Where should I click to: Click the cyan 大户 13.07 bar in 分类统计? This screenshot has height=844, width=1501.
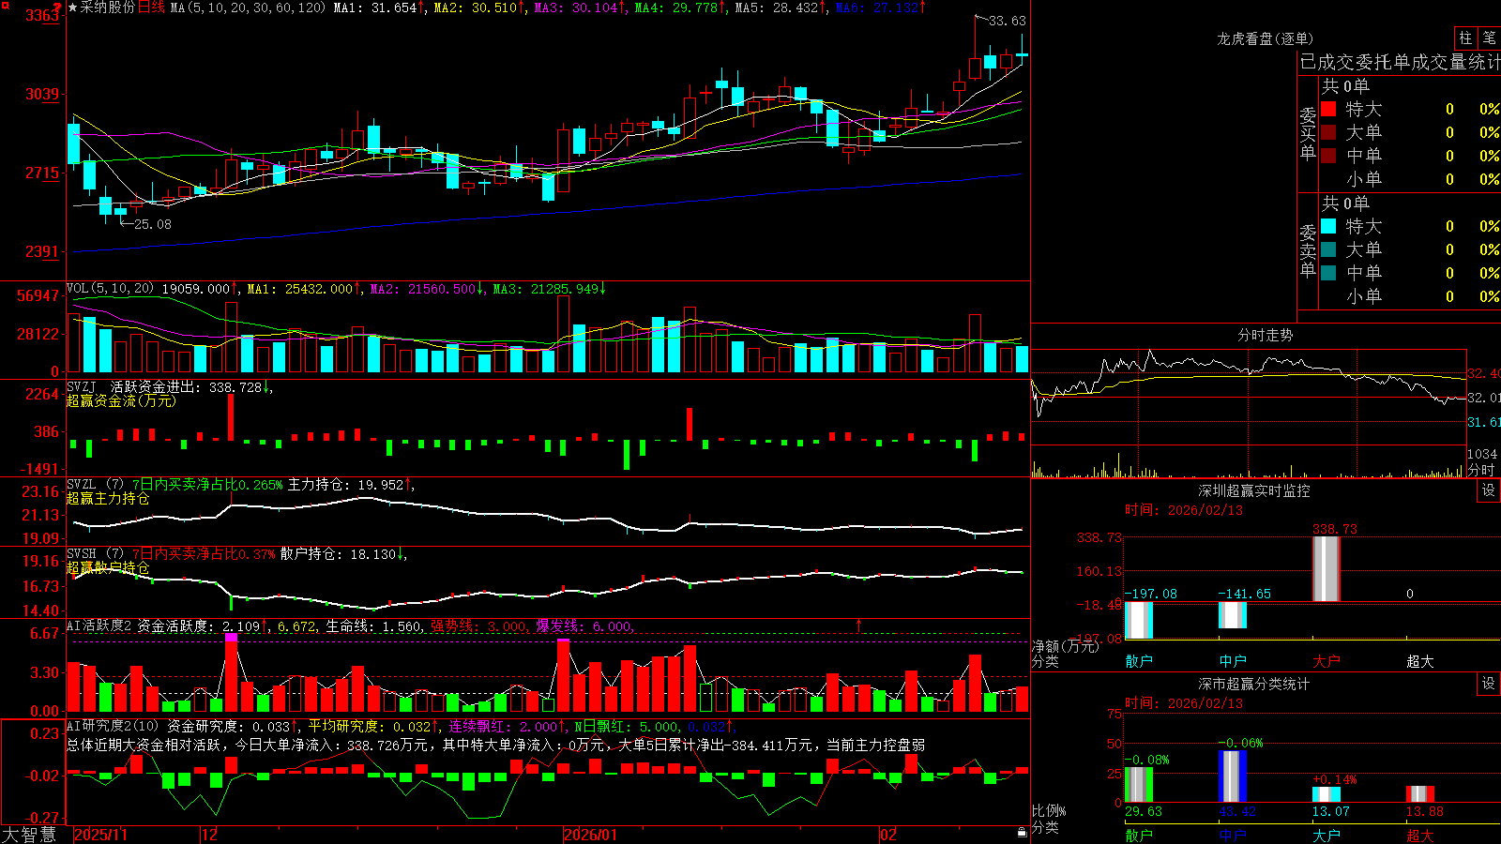click(x=1327, y=794)
